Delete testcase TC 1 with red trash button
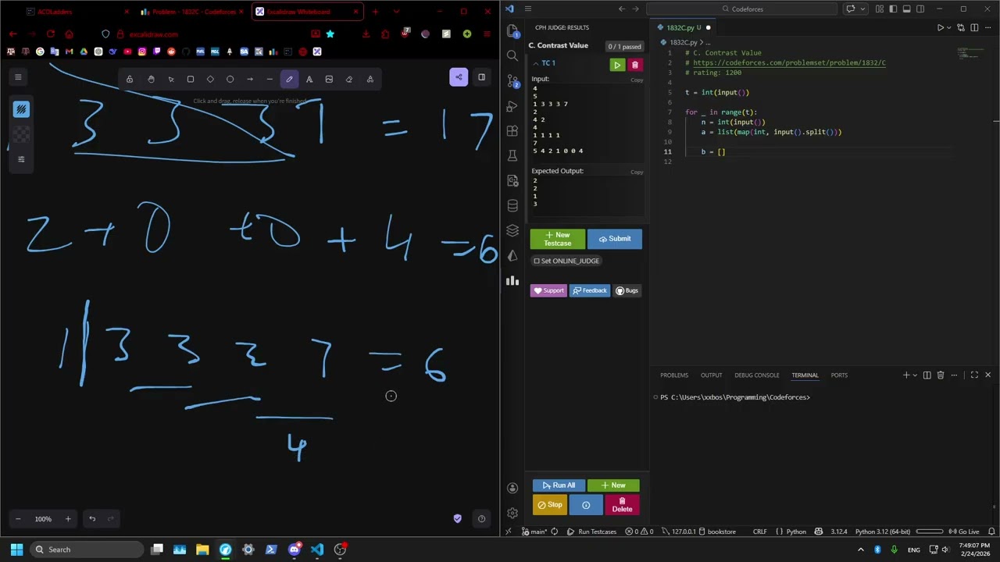1000x562 pixels. [x=635, y=66]
